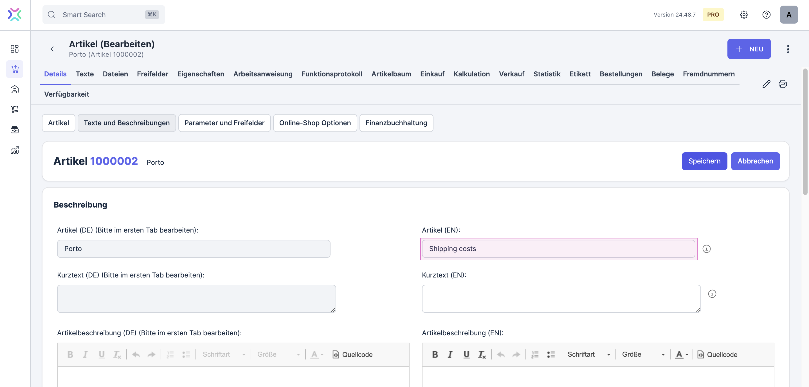Toggle bold in Artikelbeschreibung (EN) editor
Image resolution: width=809 pixels, height=387 pixels.
coord(435,354)
